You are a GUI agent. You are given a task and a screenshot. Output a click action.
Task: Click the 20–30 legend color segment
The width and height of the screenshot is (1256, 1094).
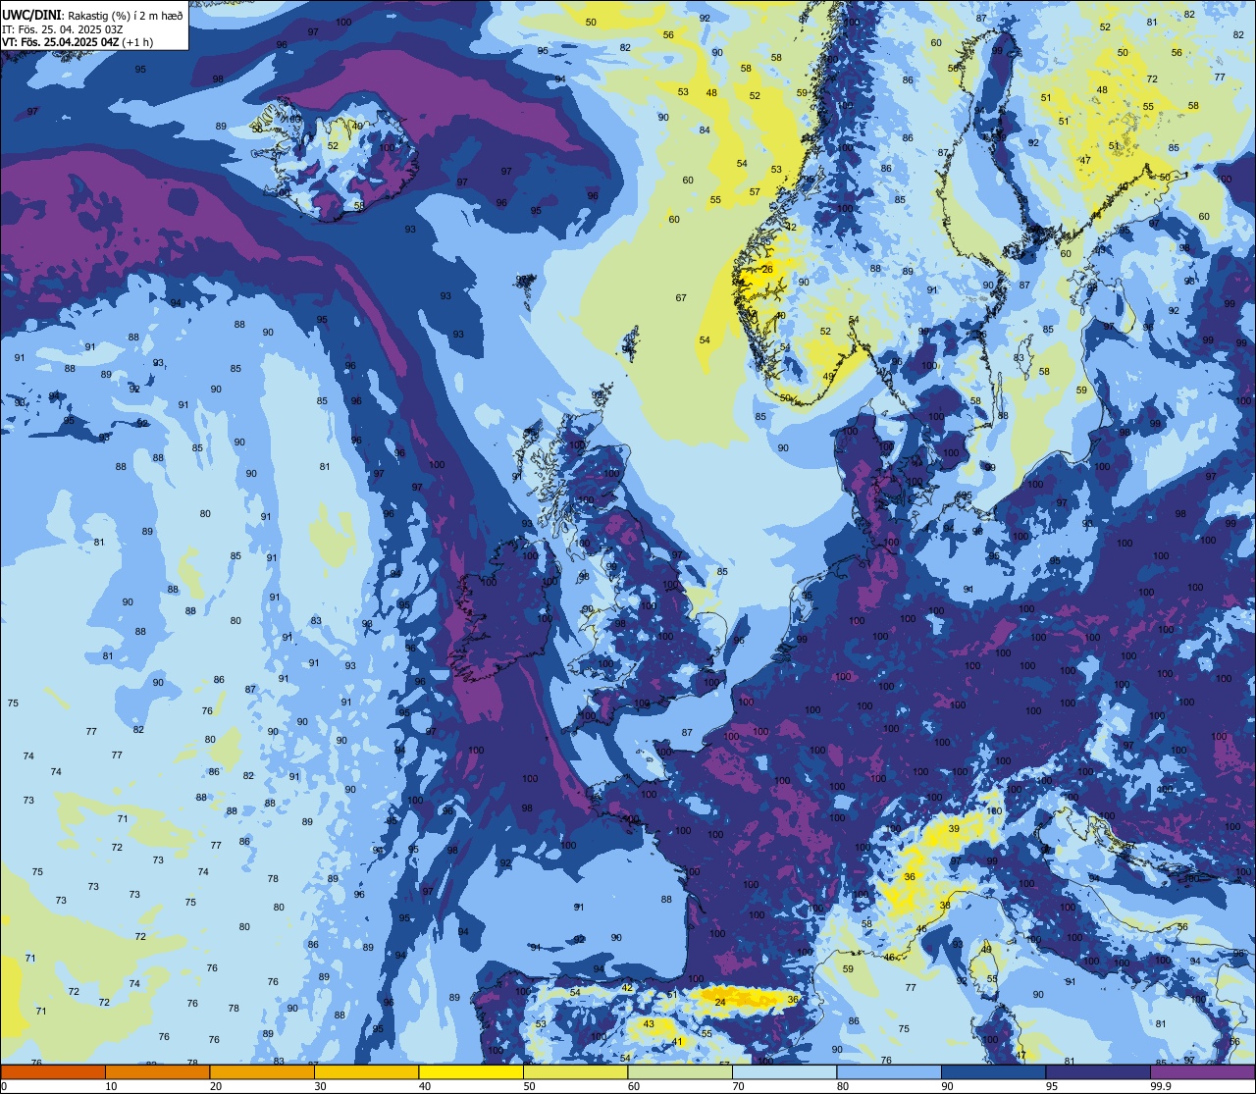pos(262,1071)
